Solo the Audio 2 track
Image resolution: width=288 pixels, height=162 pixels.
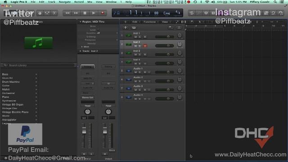[140, 81]
